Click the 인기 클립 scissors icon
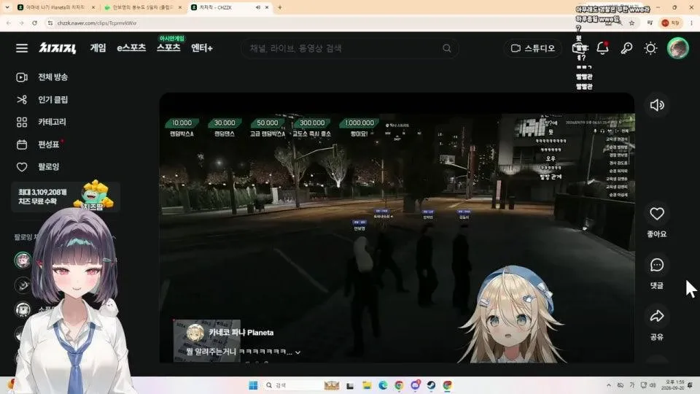700x394 pixels. coord(22,100)
